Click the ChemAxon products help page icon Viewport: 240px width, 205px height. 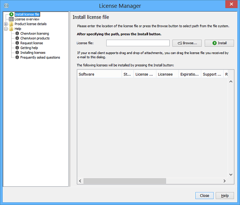pos(17,38)
